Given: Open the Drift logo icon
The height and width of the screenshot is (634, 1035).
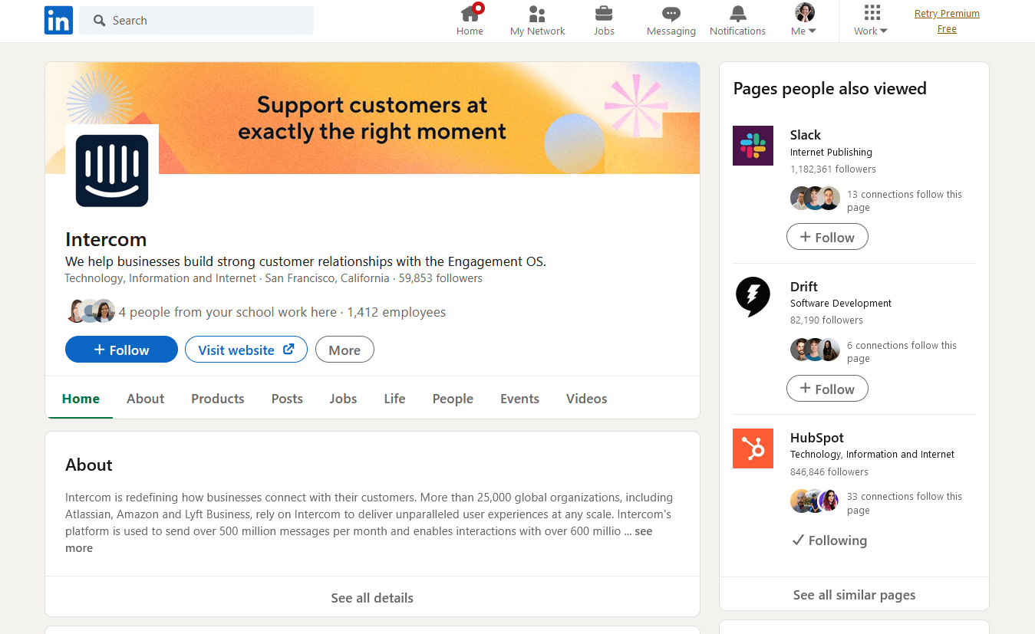Looking at the screenshot, I should (x=753, y=297).
